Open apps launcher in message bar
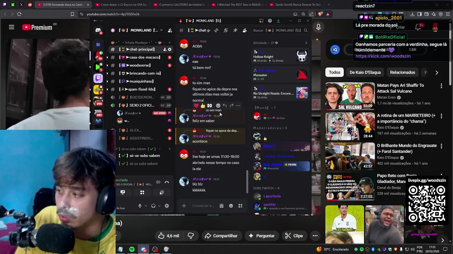The width and height of the screenshot is (453, 254). (240, 206)
